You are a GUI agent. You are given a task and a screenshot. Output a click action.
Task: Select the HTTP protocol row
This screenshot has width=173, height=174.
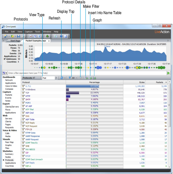(95, 96)
